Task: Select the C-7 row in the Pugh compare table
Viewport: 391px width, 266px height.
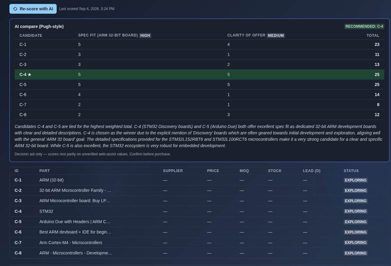Action: point(199,105)
